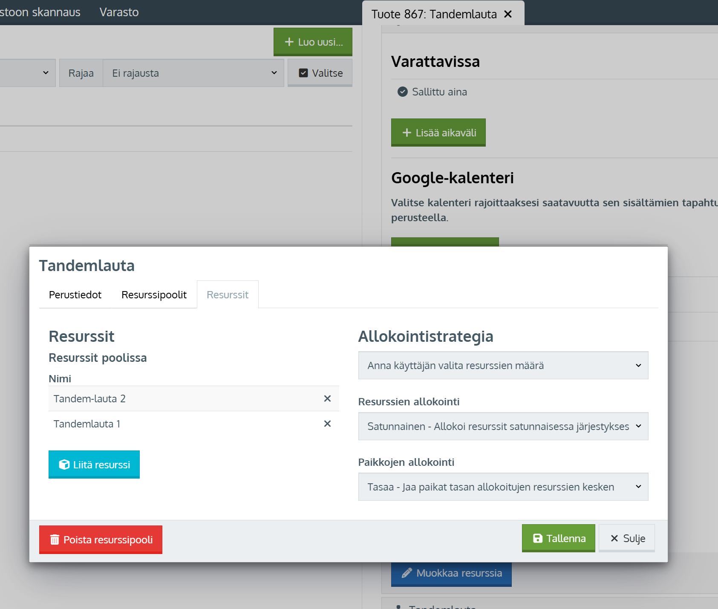Save changes with Tallenna
The width and height of the screenshot is (718, 609).
pyautogui.click(x=558, y=538)
